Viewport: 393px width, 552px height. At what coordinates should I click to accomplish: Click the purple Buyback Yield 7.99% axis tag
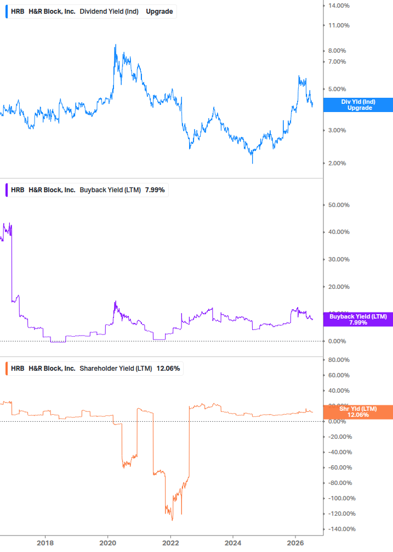[x=358, y=320]
